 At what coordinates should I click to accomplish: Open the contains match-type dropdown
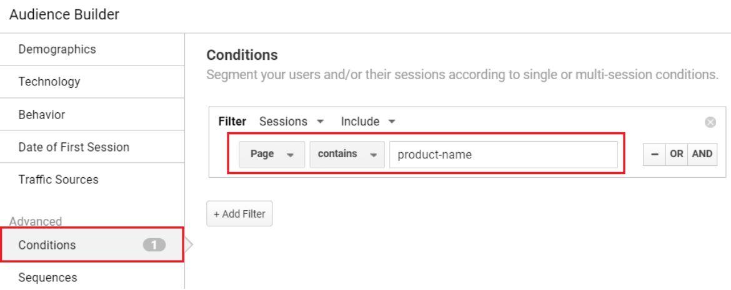tap(347, 154)
